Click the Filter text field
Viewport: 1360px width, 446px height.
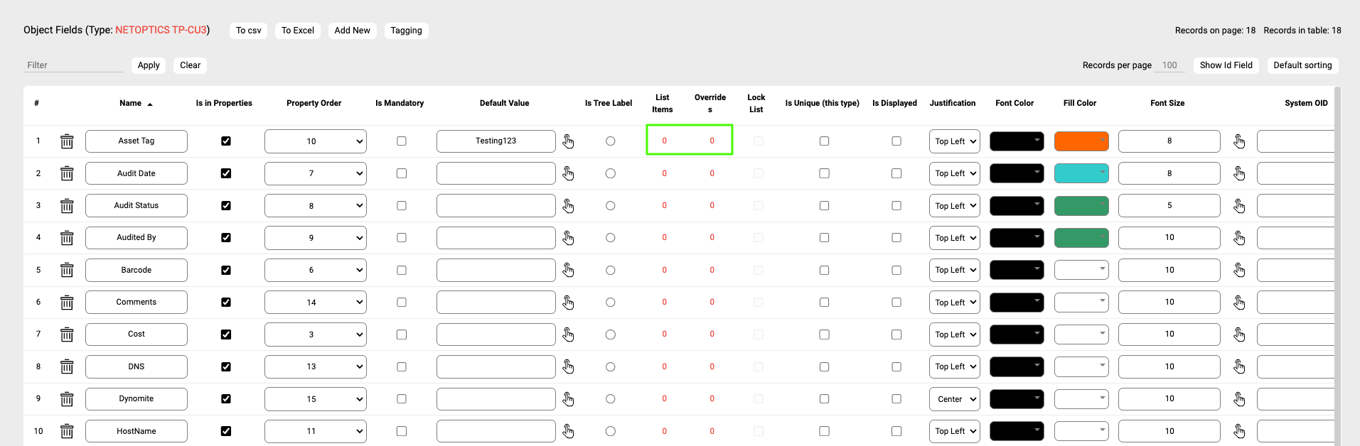pos(73,65)
